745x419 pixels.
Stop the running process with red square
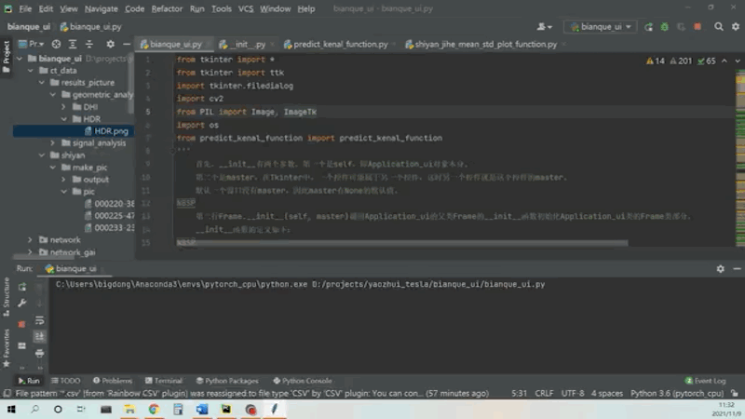click(21, 323)
